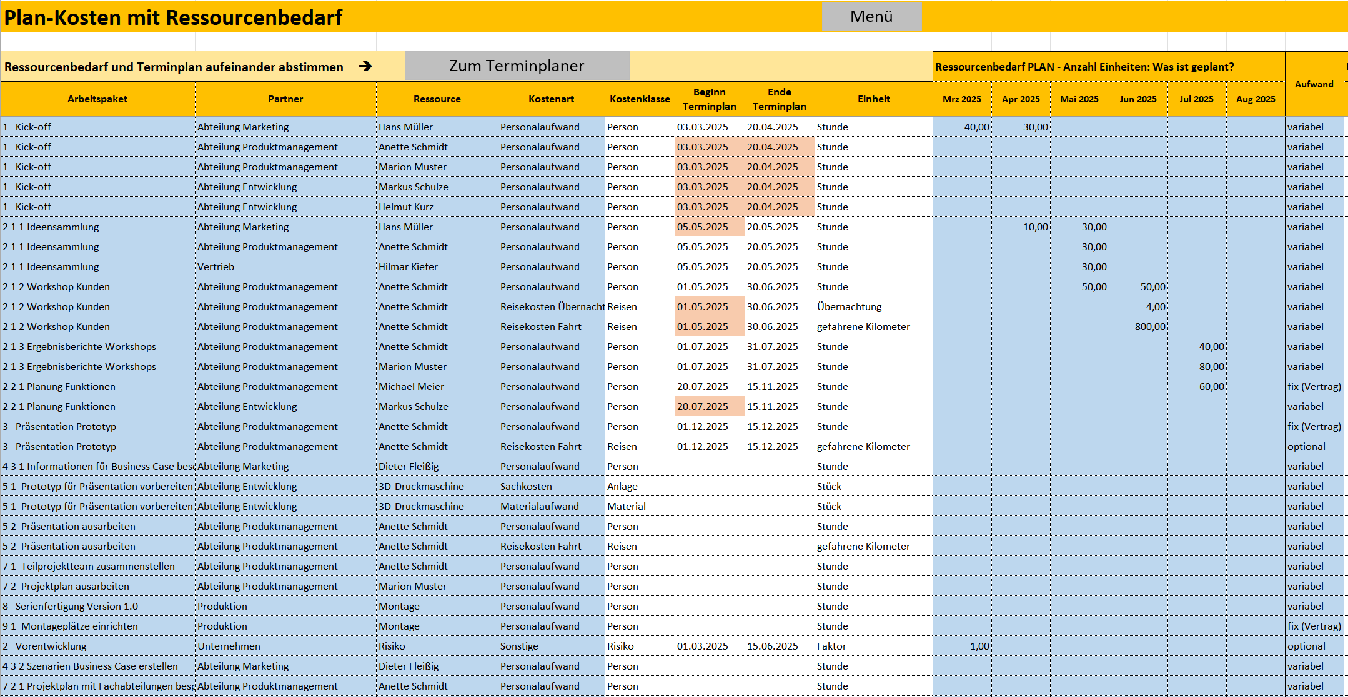Click the Mrz 2025 month header

pos(962,99)
